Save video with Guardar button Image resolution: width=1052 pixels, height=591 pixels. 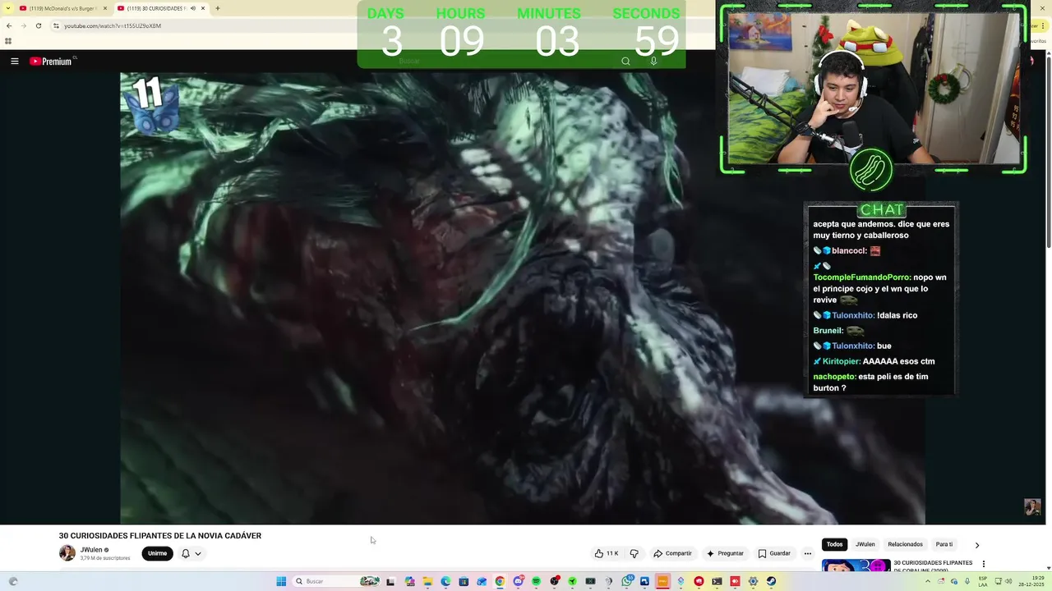[x=774, y=553]
